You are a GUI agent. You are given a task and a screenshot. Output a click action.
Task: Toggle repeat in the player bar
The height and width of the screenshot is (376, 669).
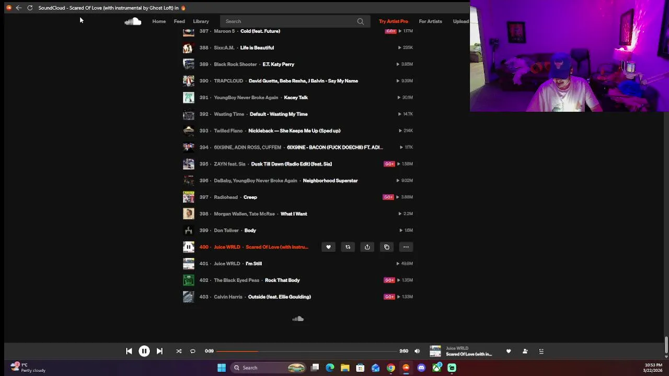coord(193,351)
